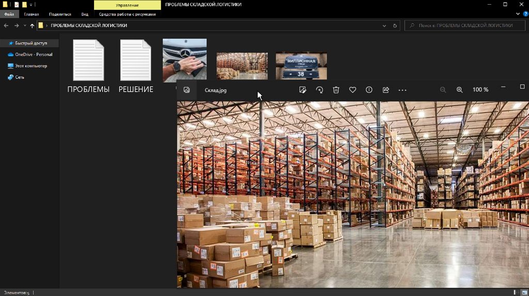Open the Файл menu

(9, 14)
